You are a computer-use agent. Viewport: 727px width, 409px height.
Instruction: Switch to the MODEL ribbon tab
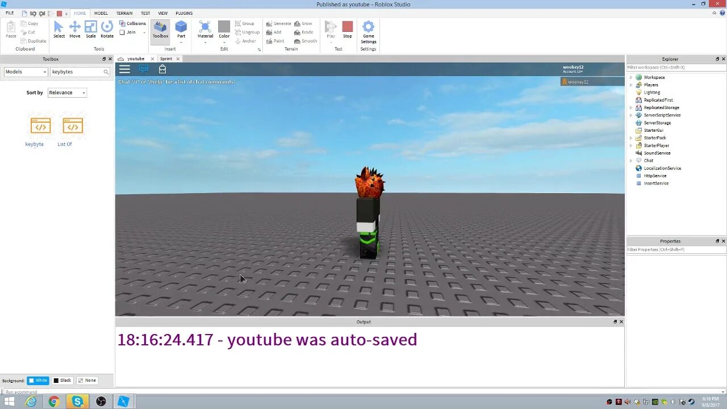(x=101, y=13)
